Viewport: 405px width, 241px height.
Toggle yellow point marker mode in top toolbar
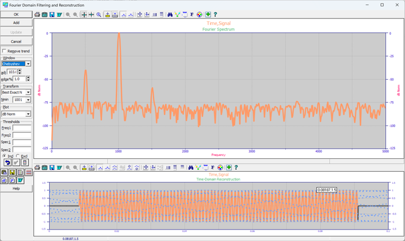108,14
